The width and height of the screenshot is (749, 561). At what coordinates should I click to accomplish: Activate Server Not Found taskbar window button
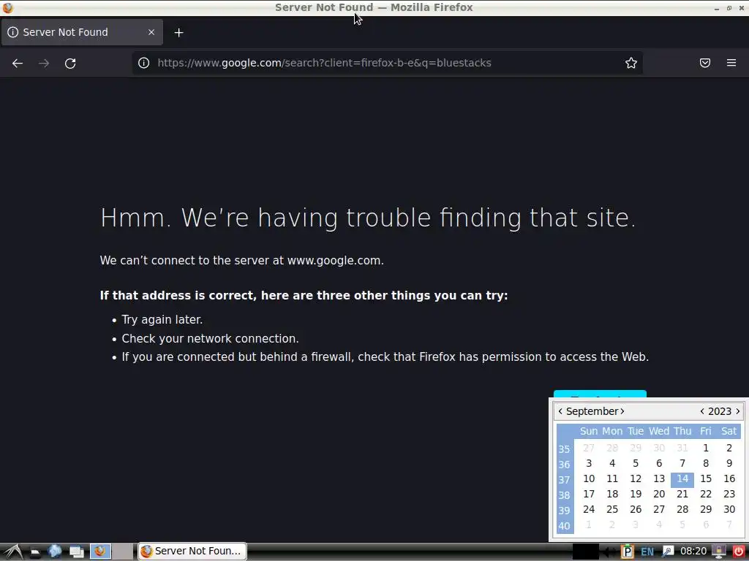click(x=192, y=551)
